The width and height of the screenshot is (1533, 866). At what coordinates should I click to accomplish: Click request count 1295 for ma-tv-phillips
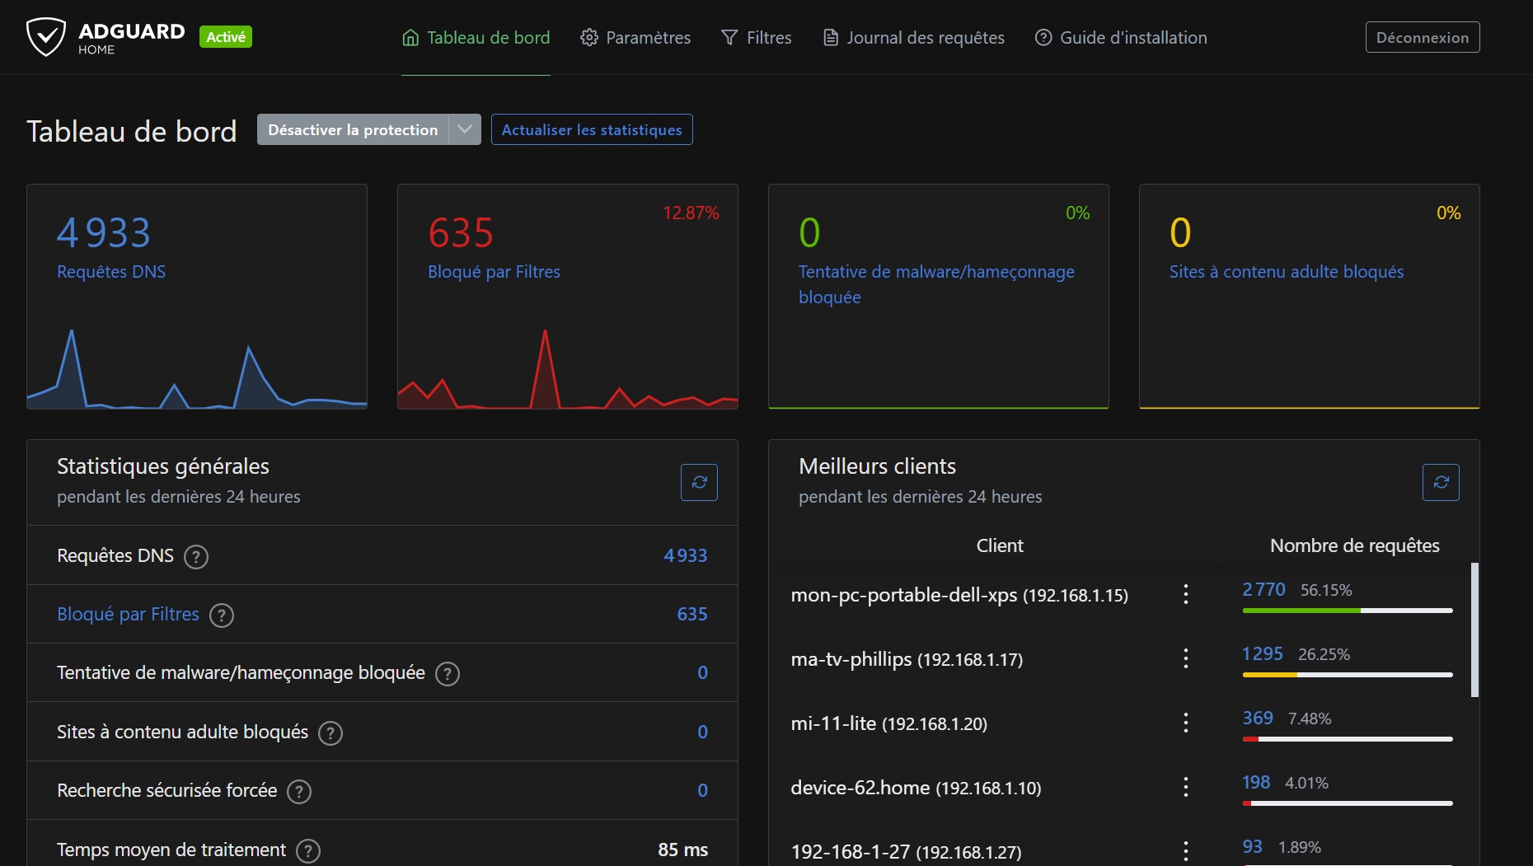(x=1263, y=653)
